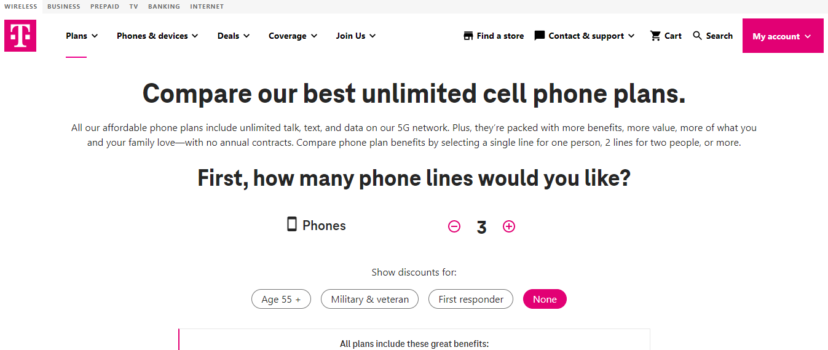The image size is (828, 350).
Task: Click the T-Mobile logo
Action: point(20,36)
